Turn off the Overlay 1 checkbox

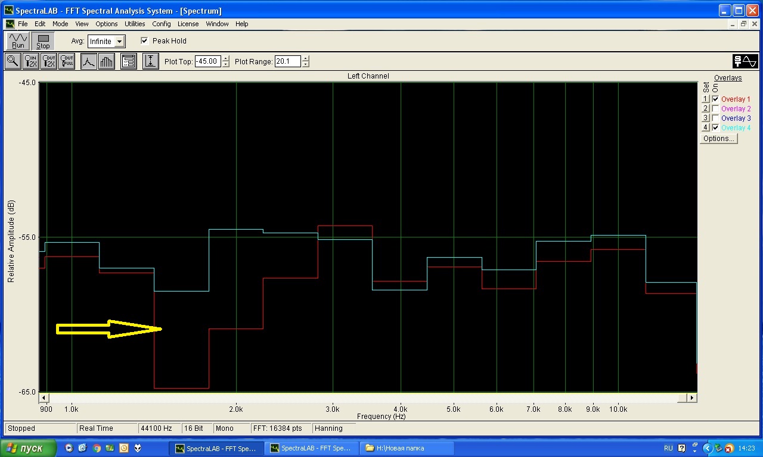click(715, 99)
